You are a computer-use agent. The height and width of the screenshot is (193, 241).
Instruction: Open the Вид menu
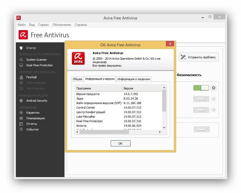pos(32,25)
